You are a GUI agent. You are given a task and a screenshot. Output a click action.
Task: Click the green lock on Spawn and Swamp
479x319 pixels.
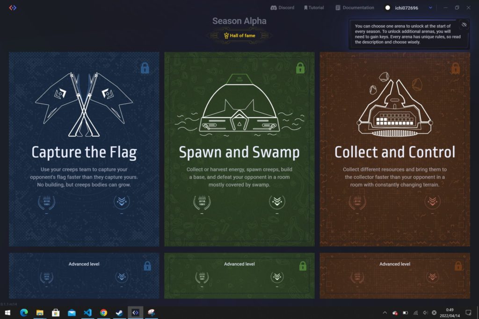(x=300, y=68)
